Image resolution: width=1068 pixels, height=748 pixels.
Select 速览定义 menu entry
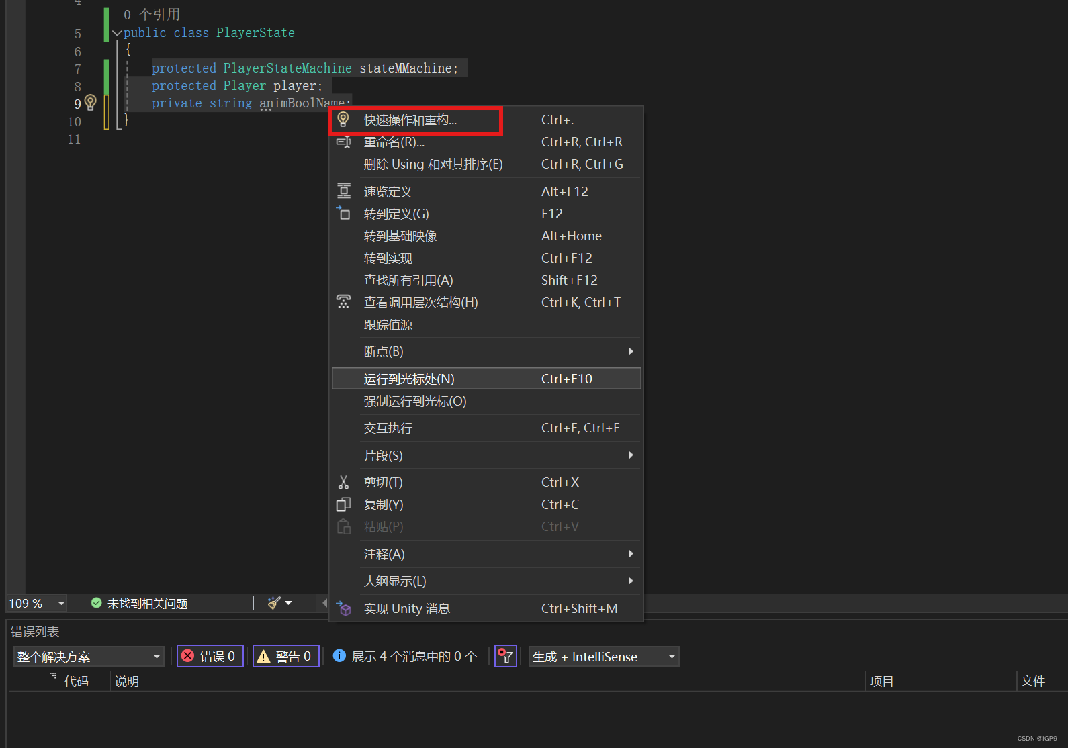pos(486,191)
